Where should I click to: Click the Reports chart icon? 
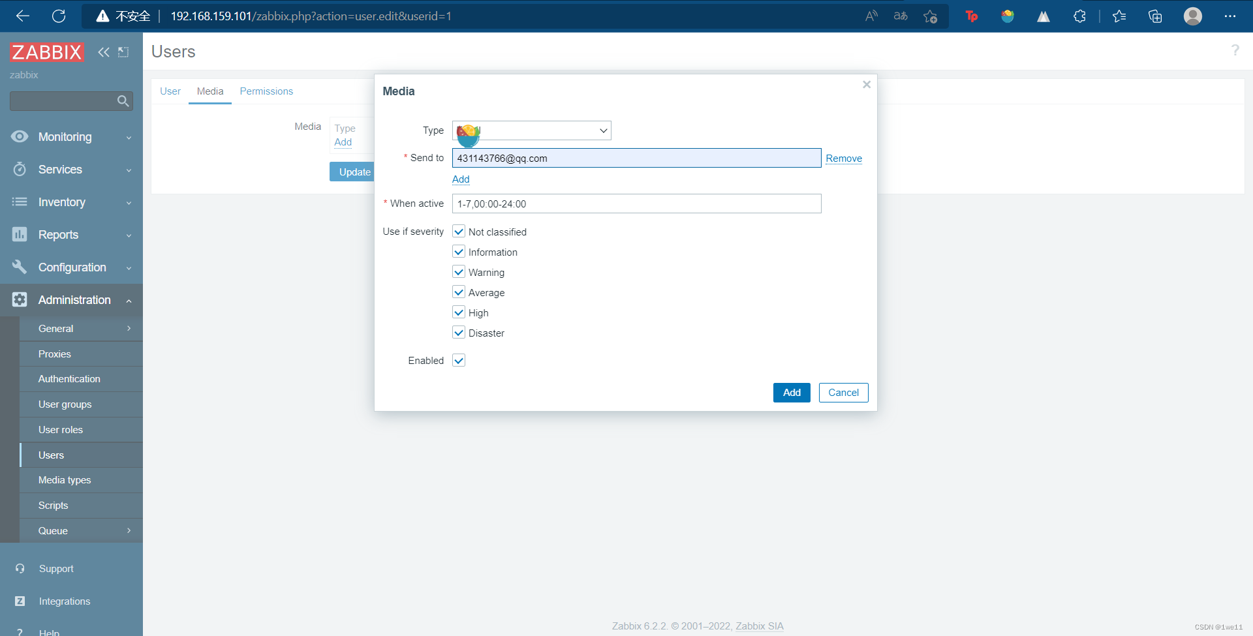click(20, 235)
